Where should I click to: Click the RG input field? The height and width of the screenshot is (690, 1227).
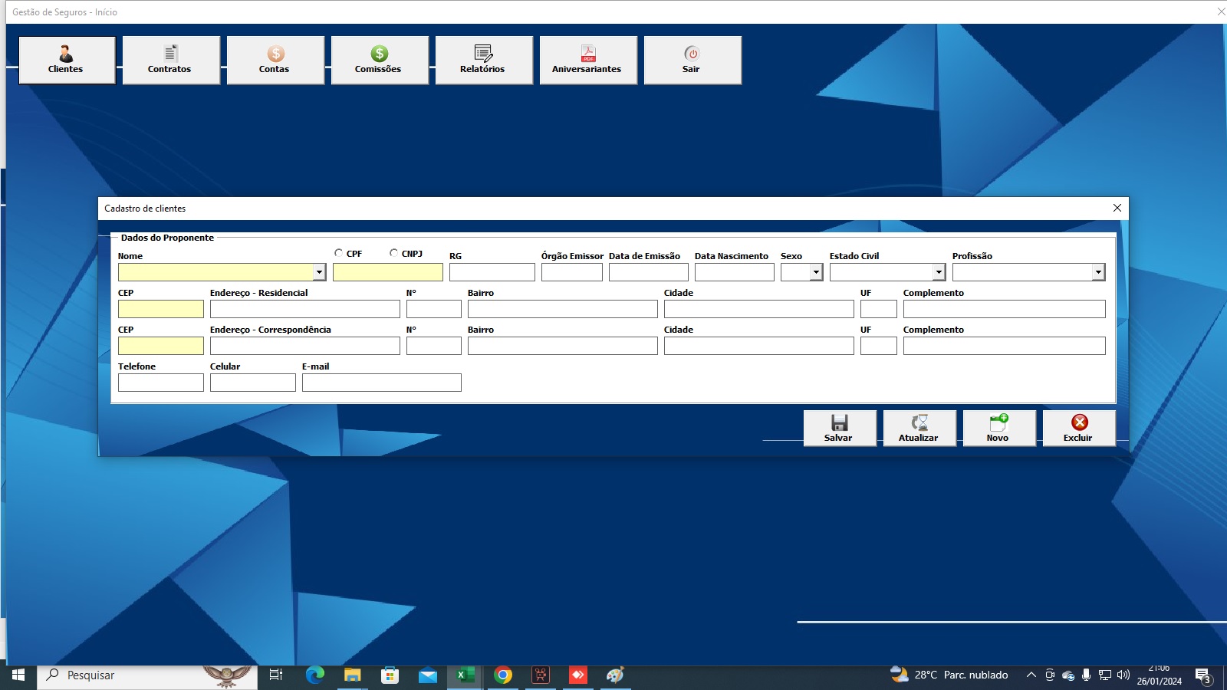click(492, 272)
